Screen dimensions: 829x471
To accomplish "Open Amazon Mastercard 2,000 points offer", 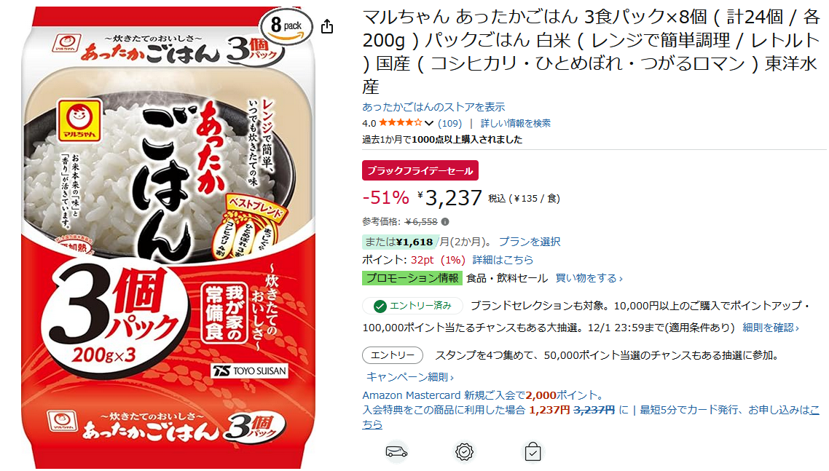I will pos(483,395).
